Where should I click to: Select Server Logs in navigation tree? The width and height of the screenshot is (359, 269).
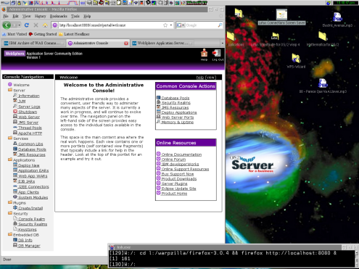29,107
